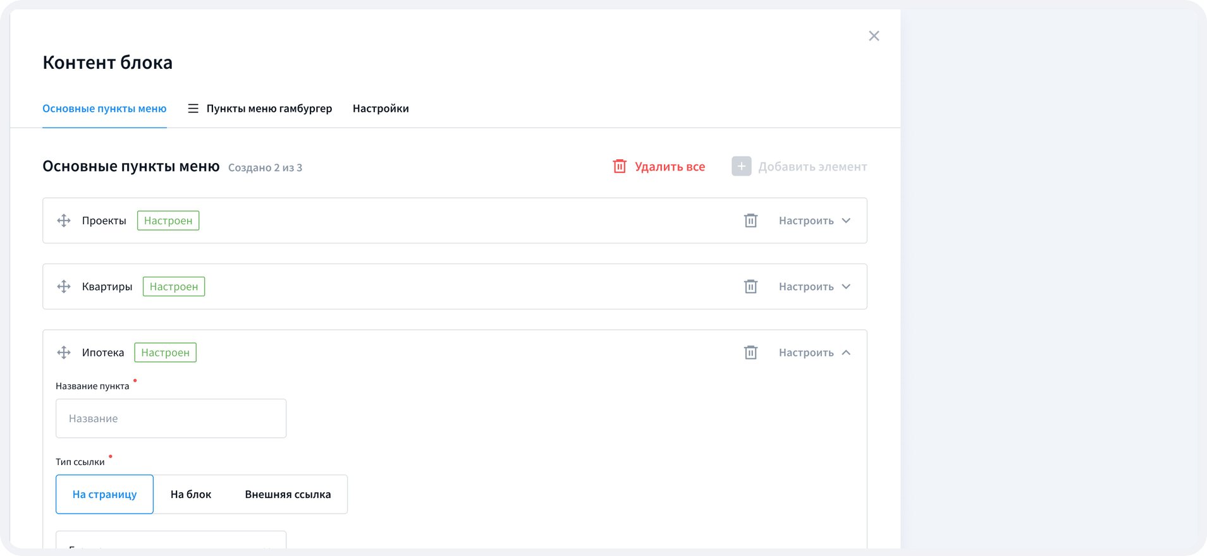This screenshot has height=556, width=1207.
Task: Click the drag handle icon for Проекты
Action: [64, 221]
